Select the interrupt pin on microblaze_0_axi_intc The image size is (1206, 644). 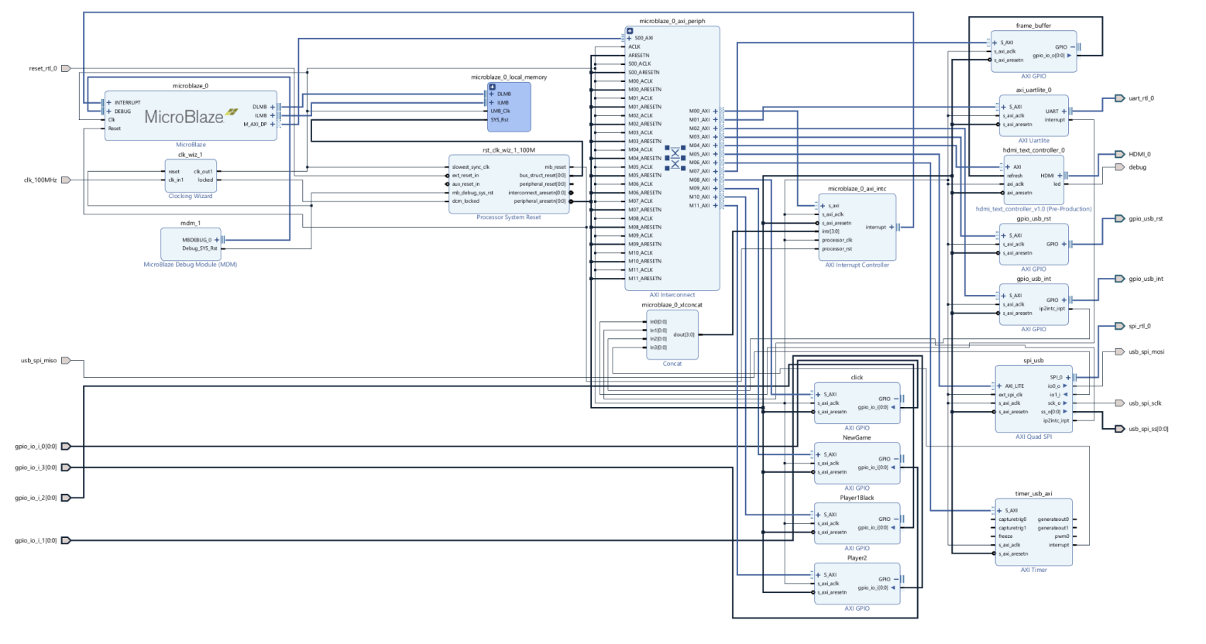pyautogui.click(x=892, y=227)
